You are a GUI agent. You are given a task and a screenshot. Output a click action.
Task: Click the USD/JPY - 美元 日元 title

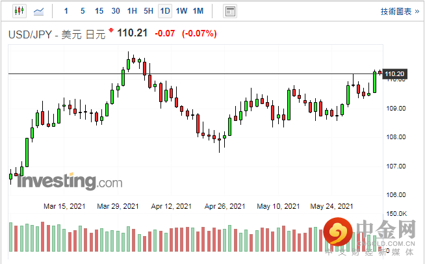pos(57,34)
